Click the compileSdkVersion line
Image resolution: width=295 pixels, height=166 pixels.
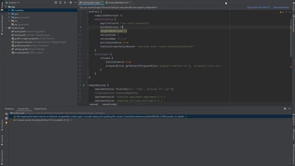click(109, 16)
